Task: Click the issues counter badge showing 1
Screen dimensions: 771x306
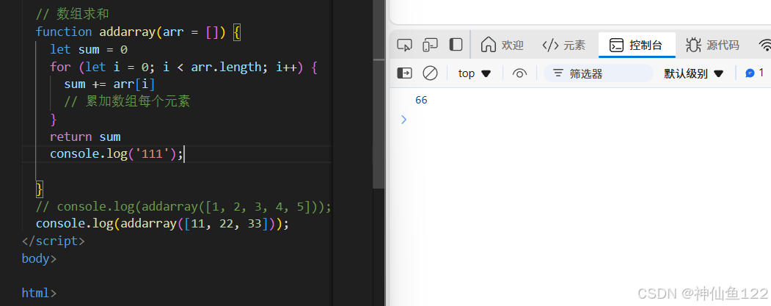Action: pos(755,73)
